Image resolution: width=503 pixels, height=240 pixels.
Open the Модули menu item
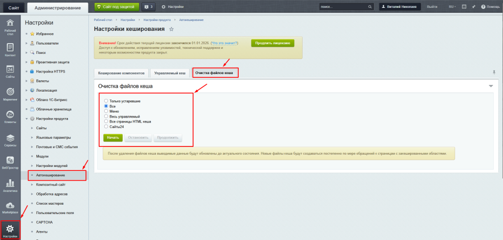tap(42, 156)
